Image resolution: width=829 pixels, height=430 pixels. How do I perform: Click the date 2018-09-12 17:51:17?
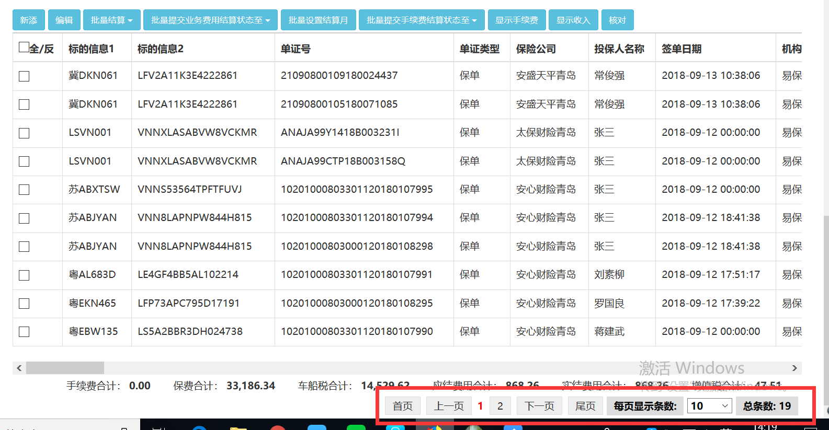click(x=711, y=274)
